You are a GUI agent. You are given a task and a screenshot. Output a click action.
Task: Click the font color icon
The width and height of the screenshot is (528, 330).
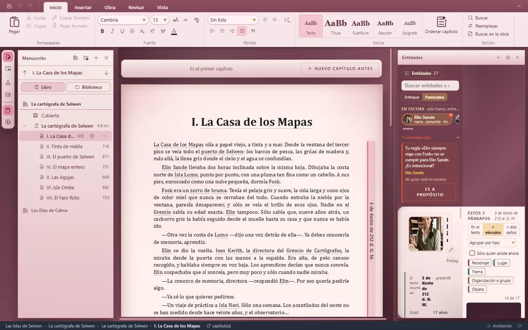pos(174,31)
